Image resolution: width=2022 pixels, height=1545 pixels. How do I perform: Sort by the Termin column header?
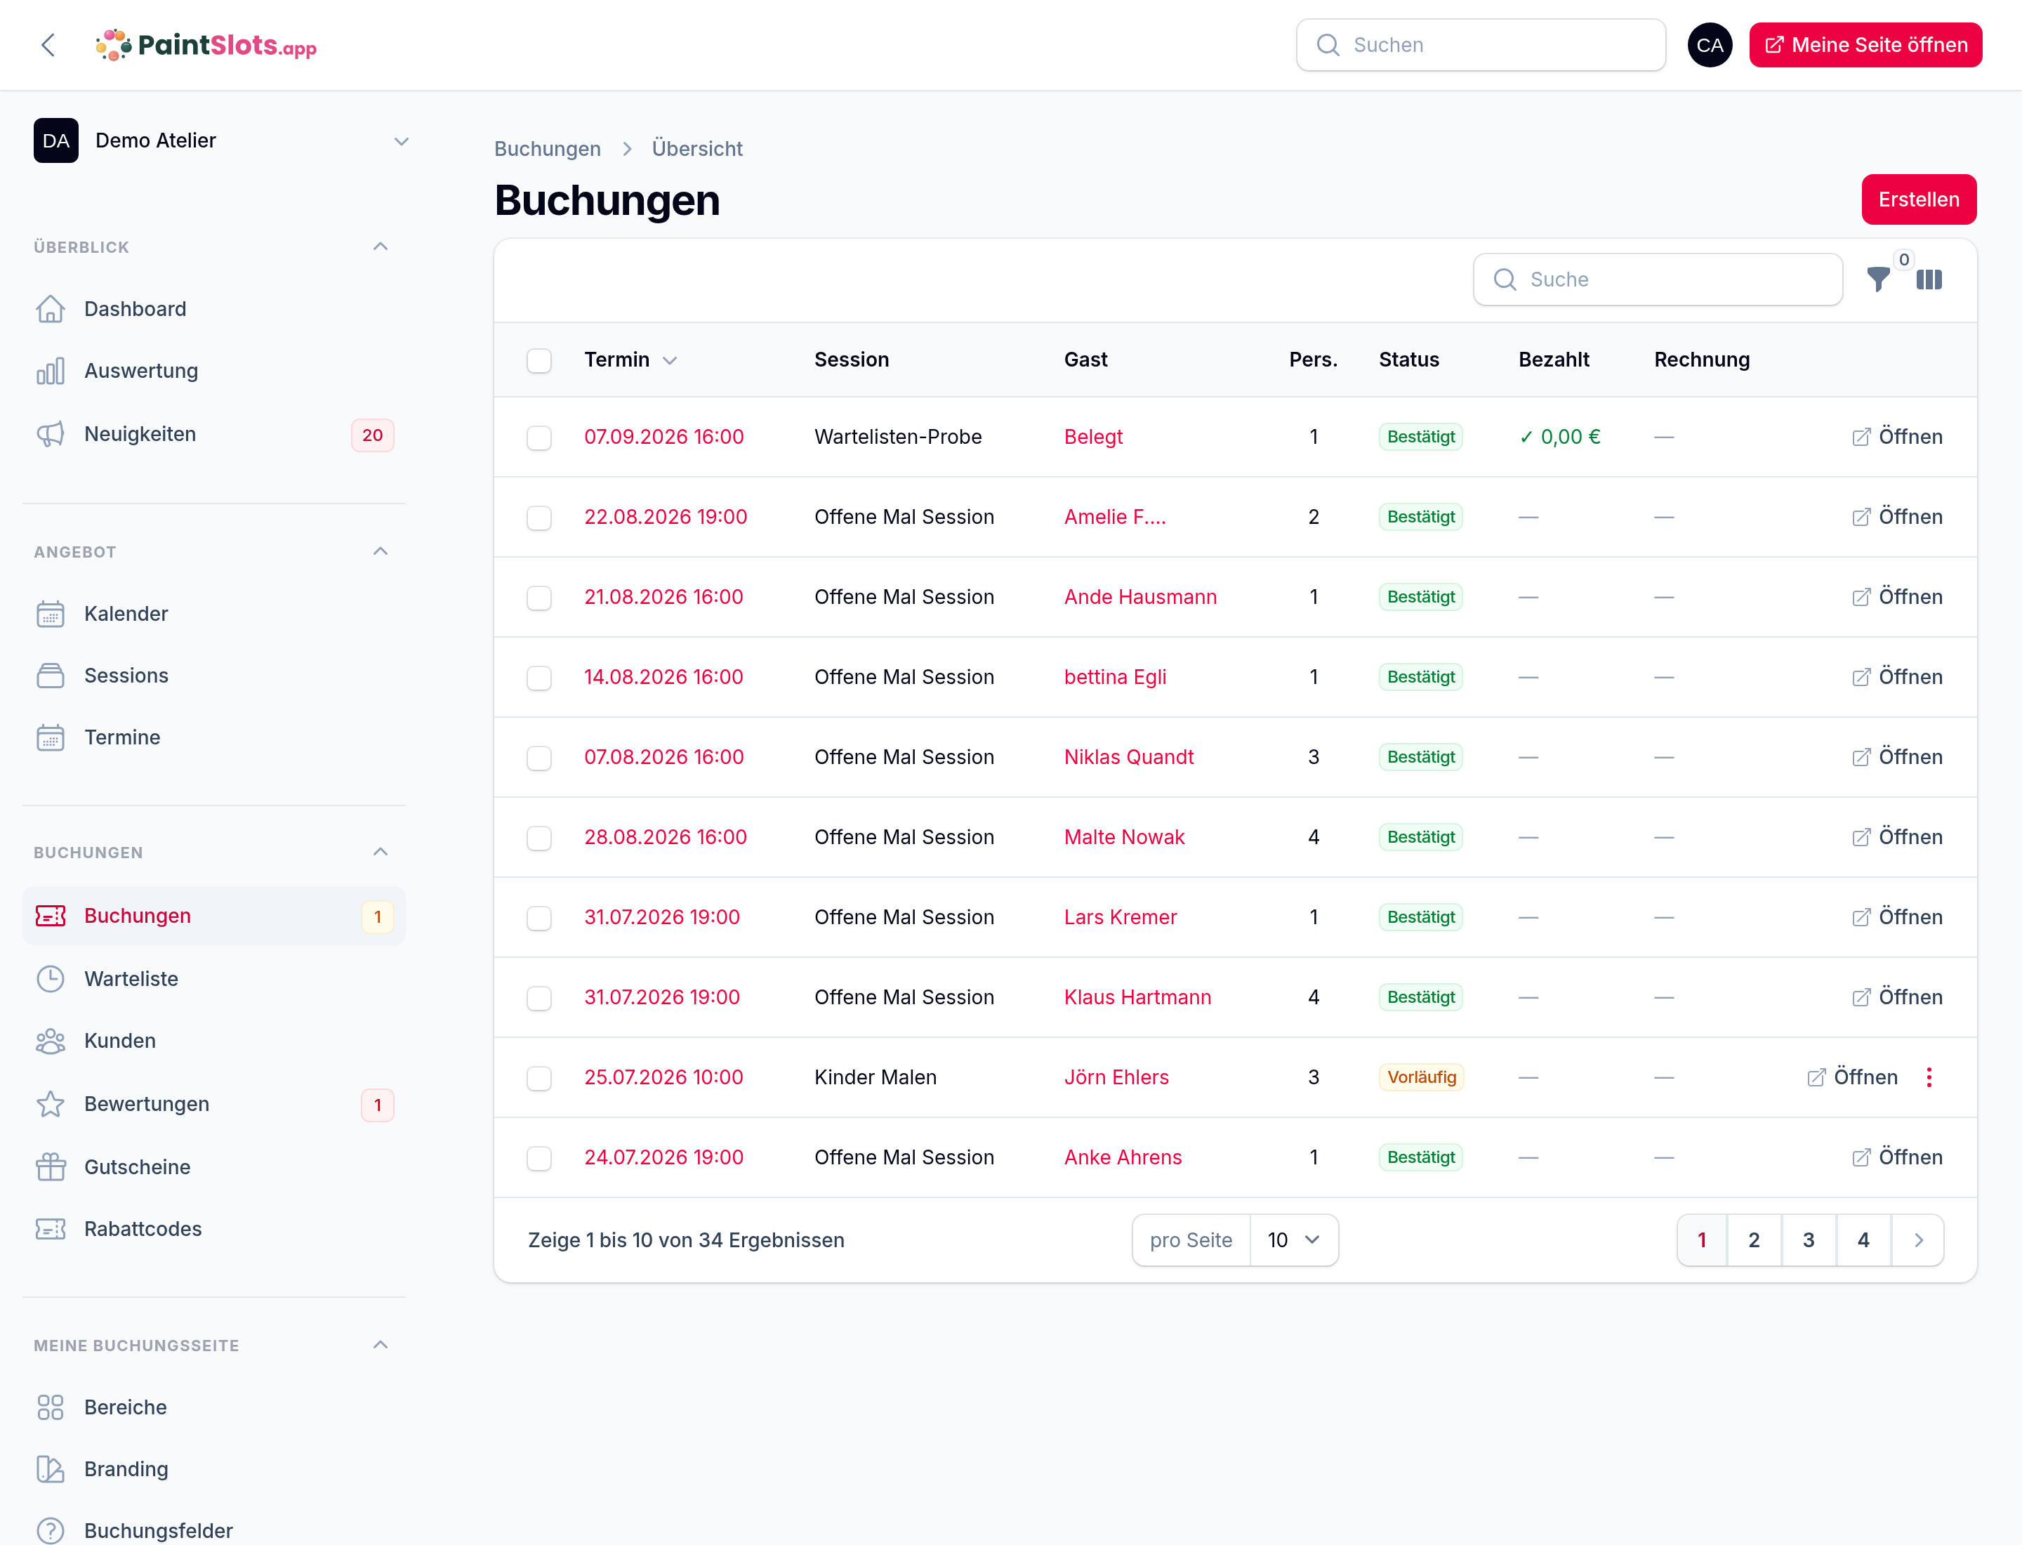[630, 360]
